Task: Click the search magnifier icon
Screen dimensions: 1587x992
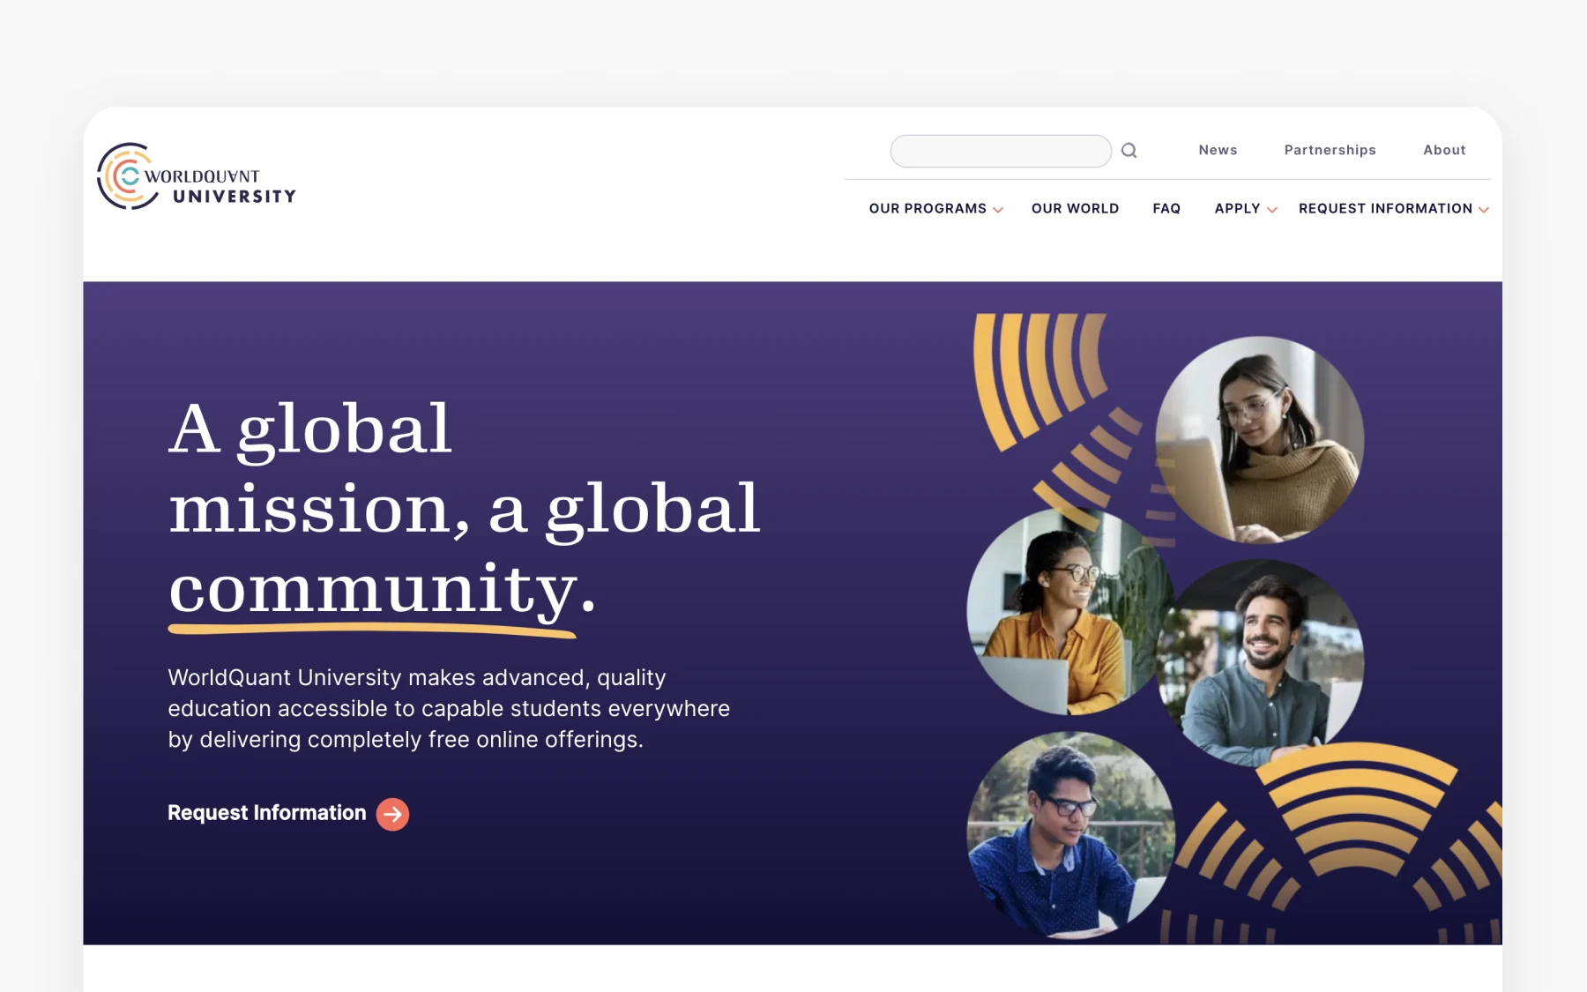Action: coord(1129,151)
